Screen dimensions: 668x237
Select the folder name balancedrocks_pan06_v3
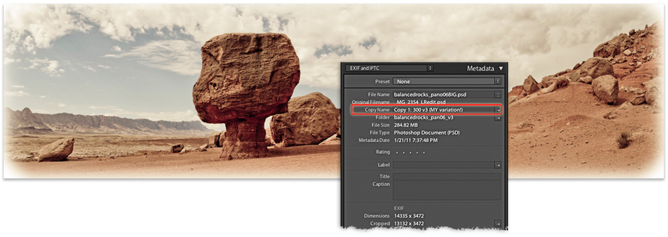pyautogui.click(x=423, y=118)
